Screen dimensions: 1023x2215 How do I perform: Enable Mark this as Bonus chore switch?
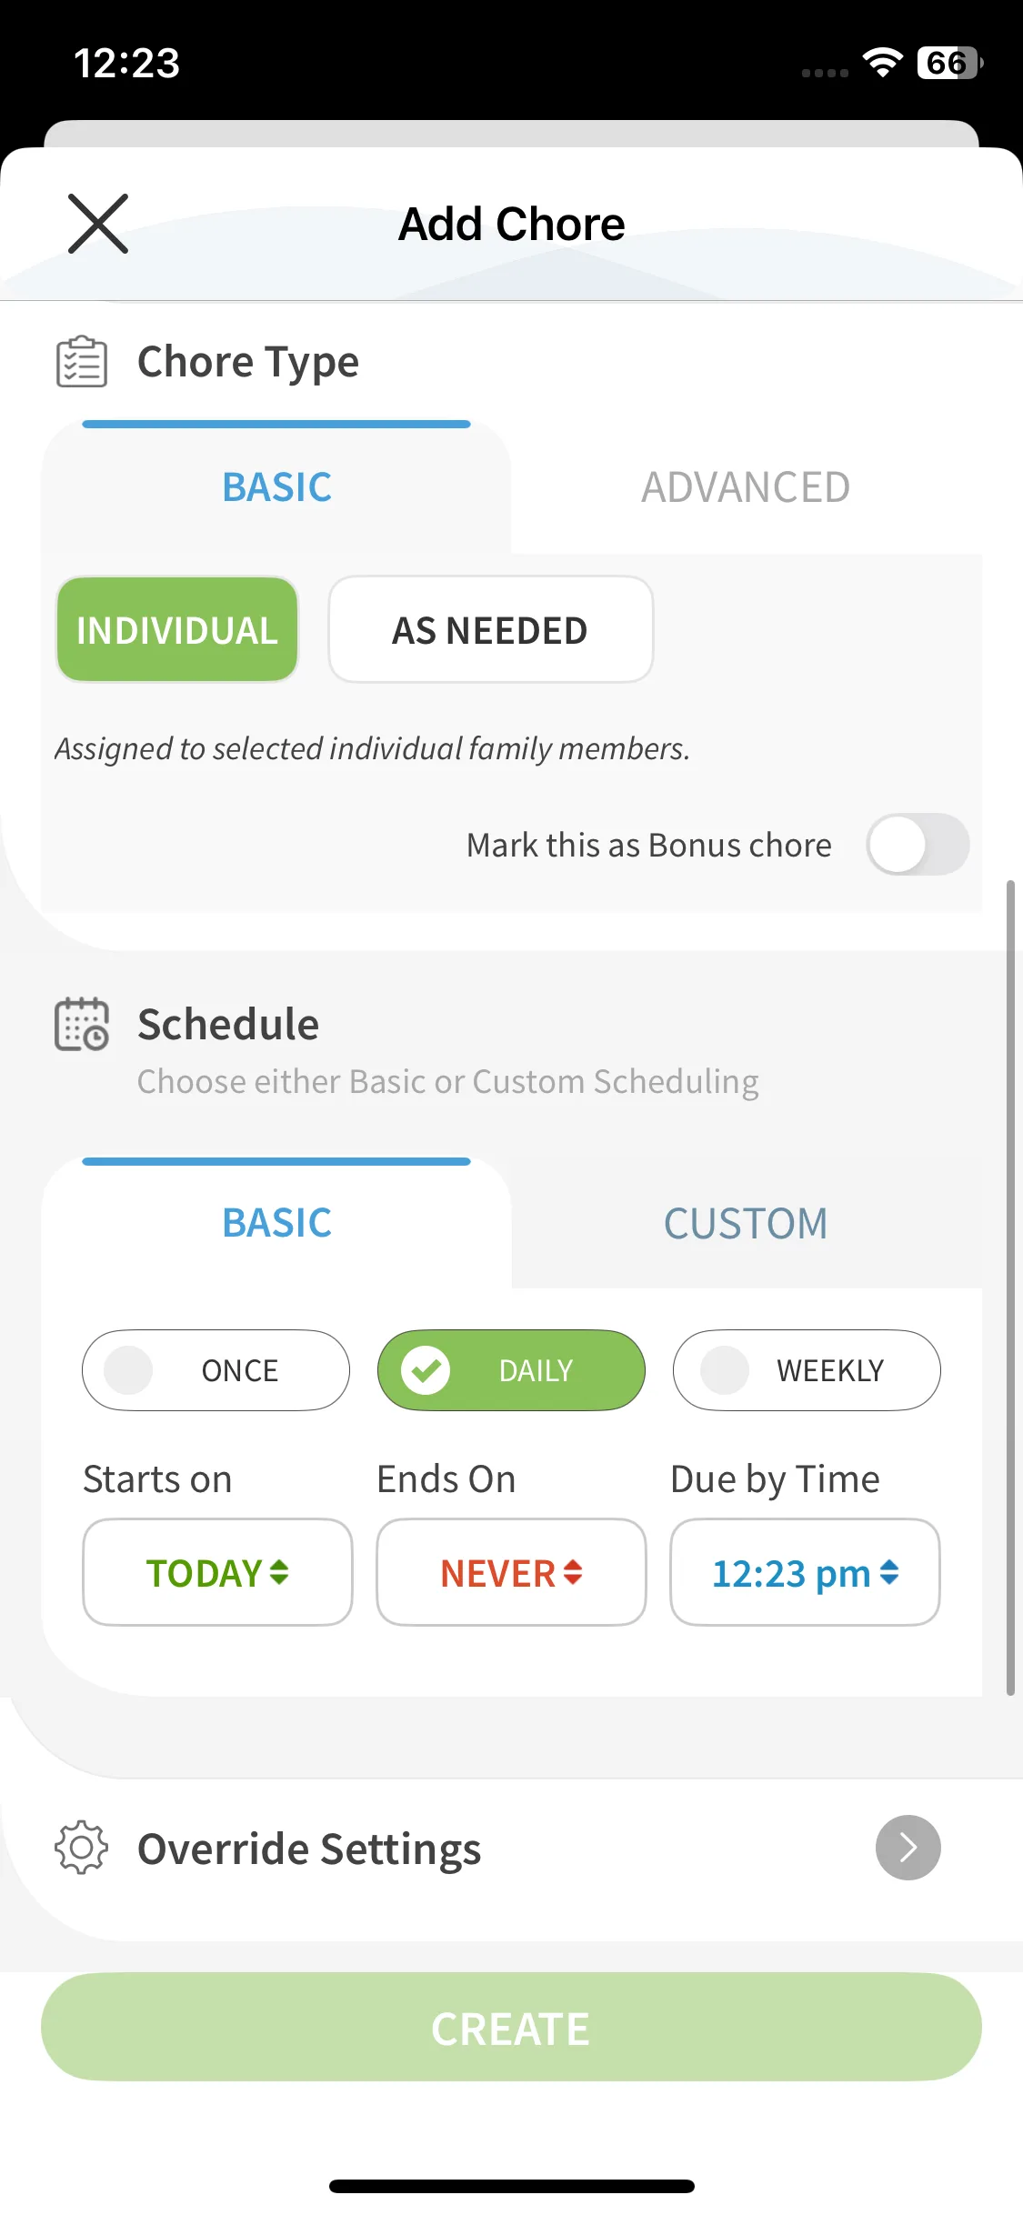(917, 845)
